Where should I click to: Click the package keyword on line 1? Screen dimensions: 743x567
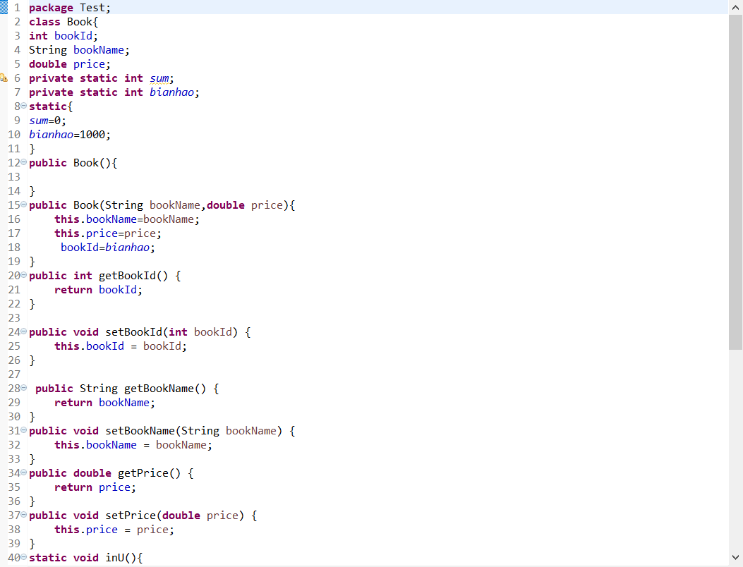[x=51, y=8]
